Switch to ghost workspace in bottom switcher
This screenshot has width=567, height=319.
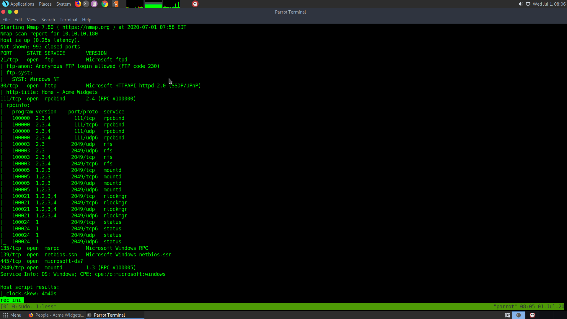[x=532, y=315]
